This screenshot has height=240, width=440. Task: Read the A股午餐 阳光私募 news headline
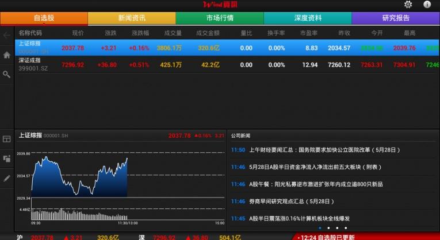click(x=316, y=184)
